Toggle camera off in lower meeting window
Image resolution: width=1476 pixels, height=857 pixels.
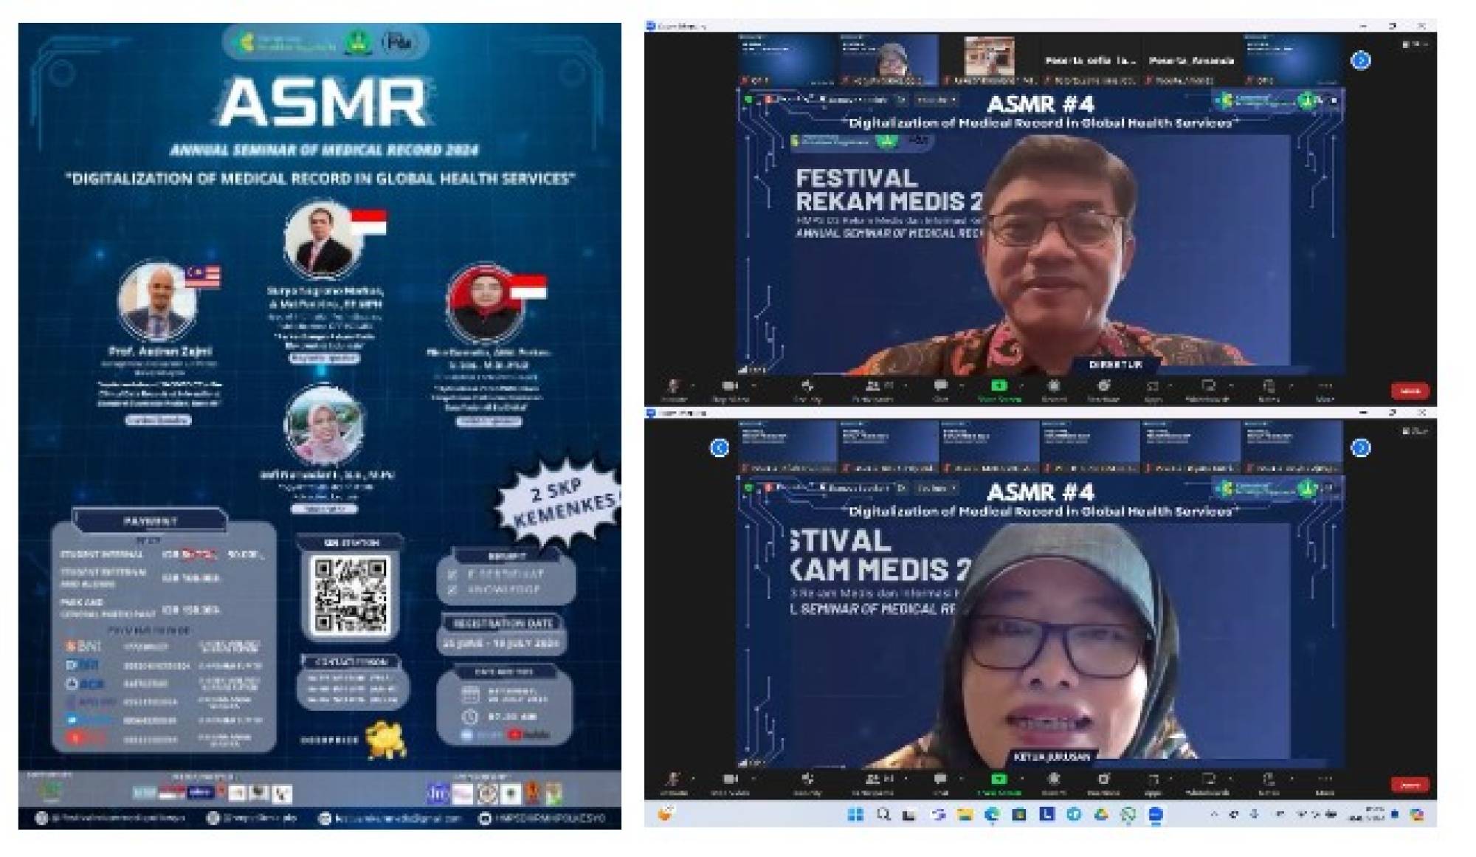(x=730, y=779)
